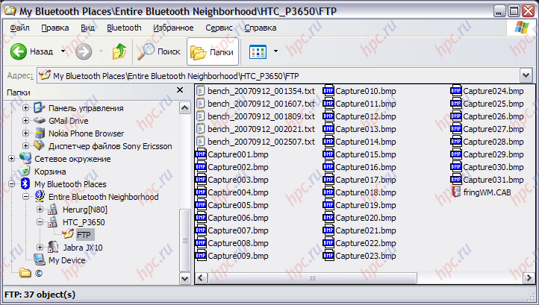This screenshot has height=305, width=539.
Task: Open the Views dropdown arrow
Action: [x=275, y=51]
